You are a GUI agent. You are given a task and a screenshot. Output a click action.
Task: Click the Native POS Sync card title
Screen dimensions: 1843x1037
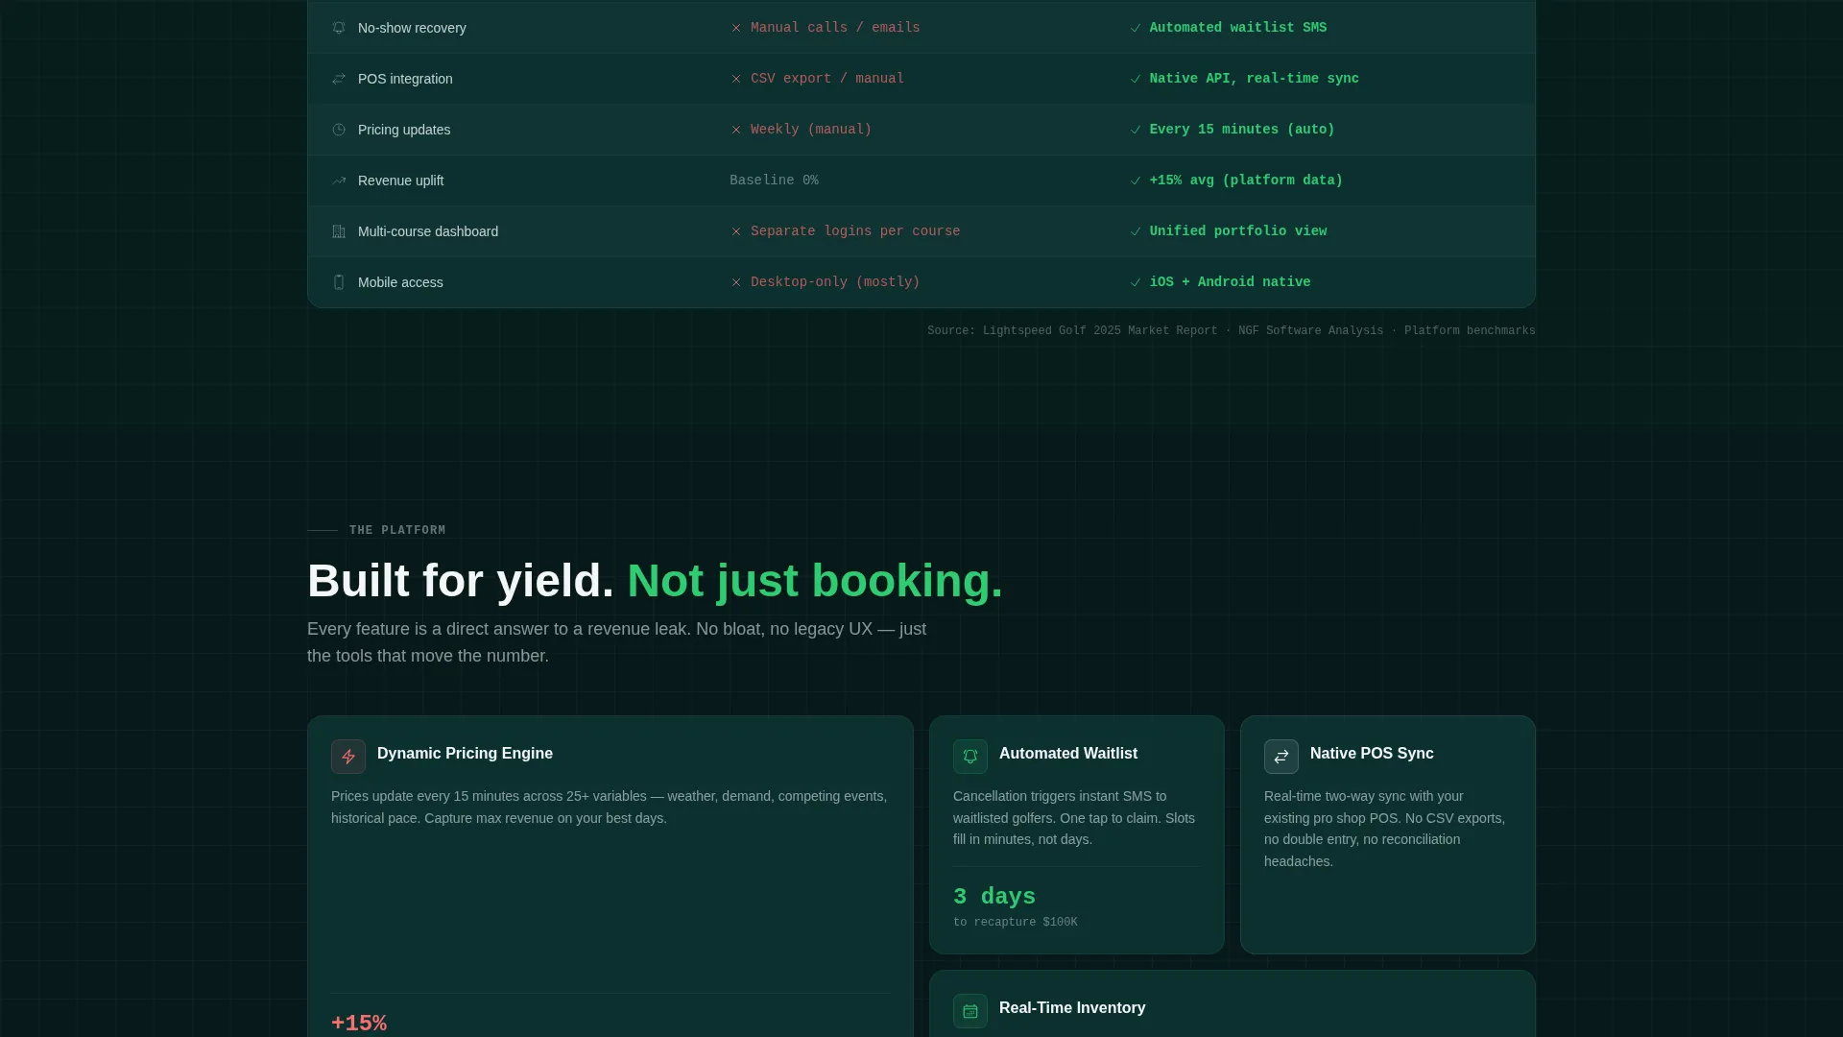tap(1372, 754)
